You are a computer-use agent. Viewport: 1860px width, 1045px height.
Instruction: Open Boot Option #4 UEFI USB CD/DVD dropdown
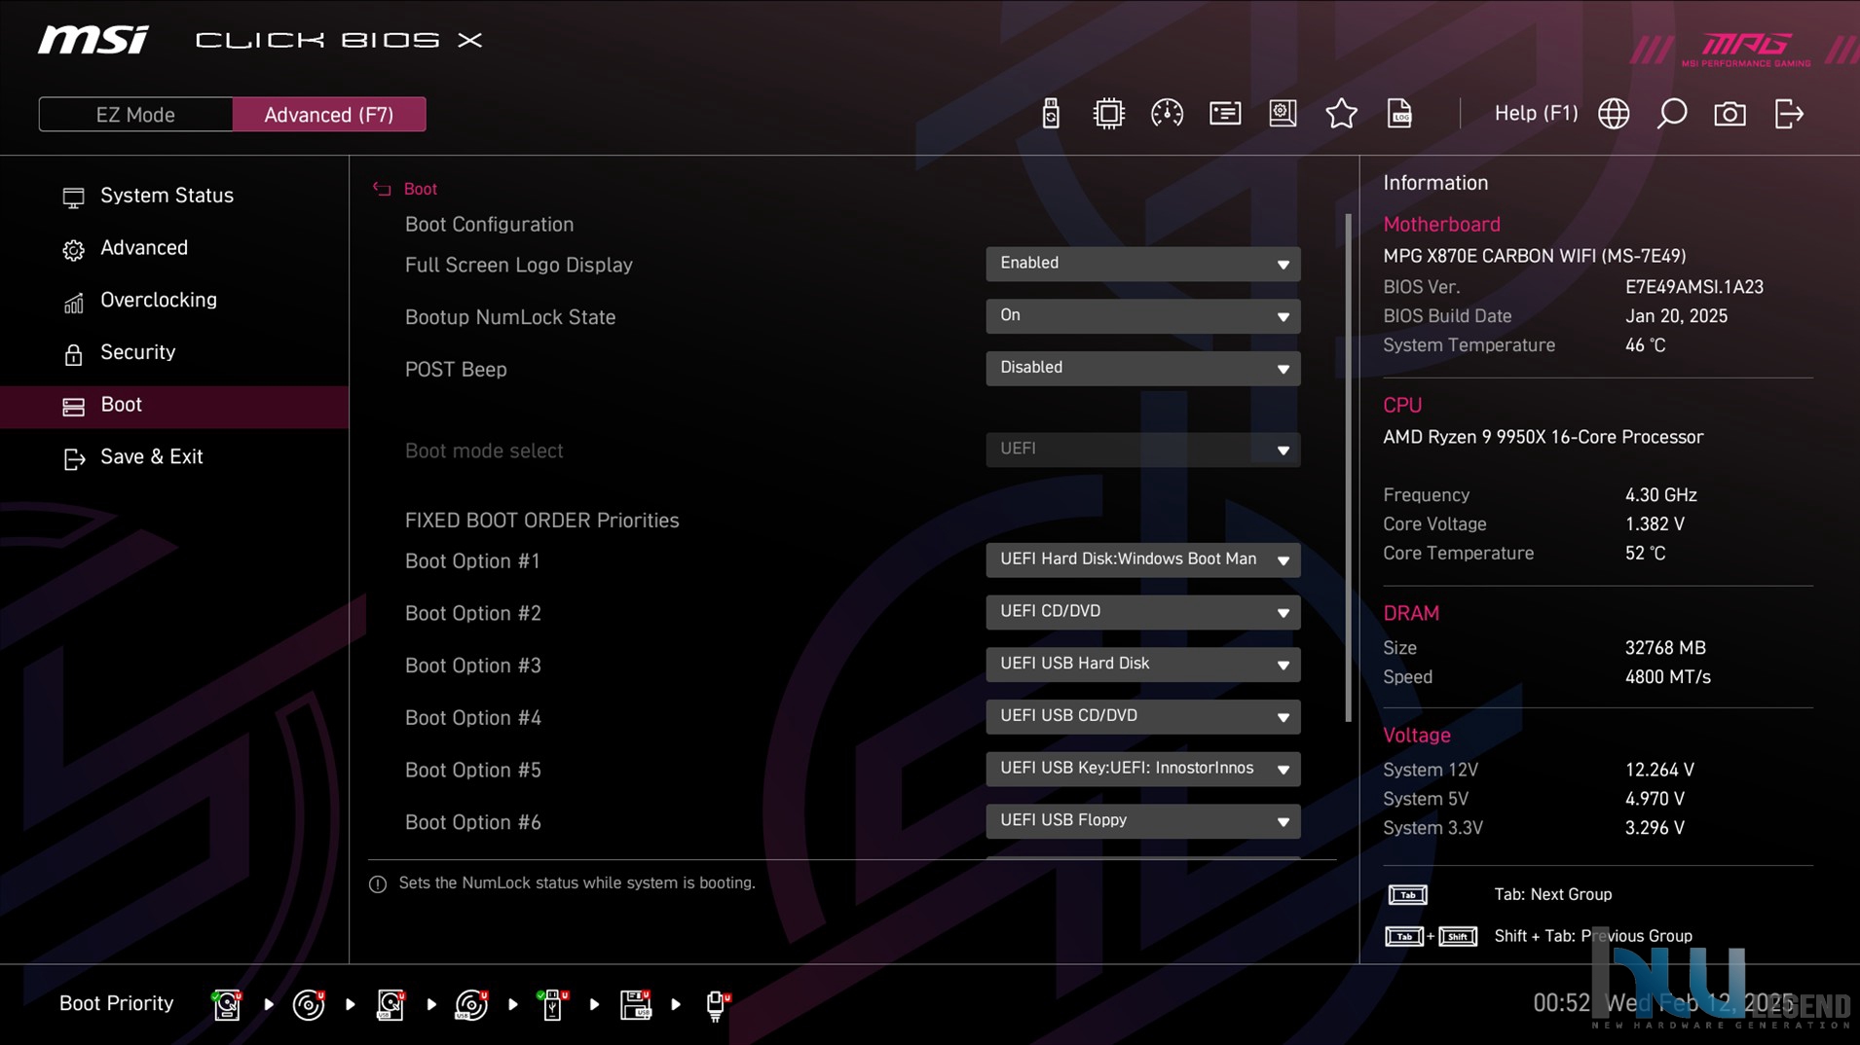tap(1142, 716)
